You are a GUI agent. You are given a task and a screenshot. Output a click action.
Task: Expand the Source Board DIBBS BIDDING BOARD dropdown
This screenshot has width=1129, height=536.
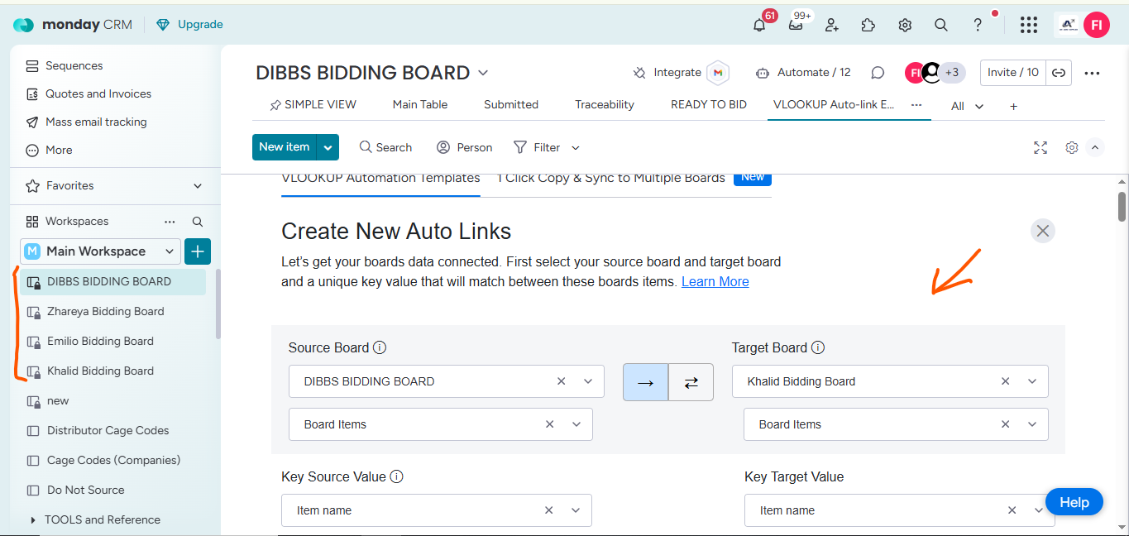click(588, 381)
